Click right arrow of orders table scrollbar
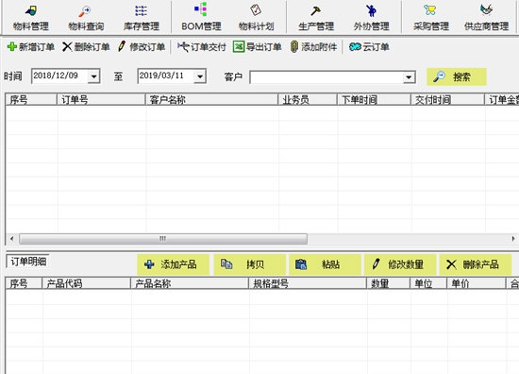Viewport: 519px width, 374px height. [x=513, y=239]
